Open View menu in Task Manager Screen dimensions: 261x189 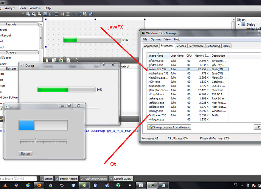(168, 39)
